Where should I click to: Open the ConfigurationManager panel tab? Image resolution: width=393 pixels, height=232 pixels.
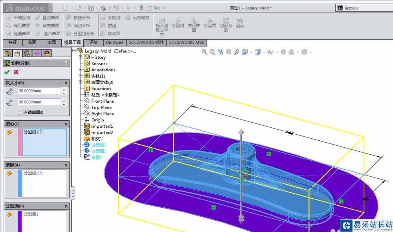click(27, 53)
